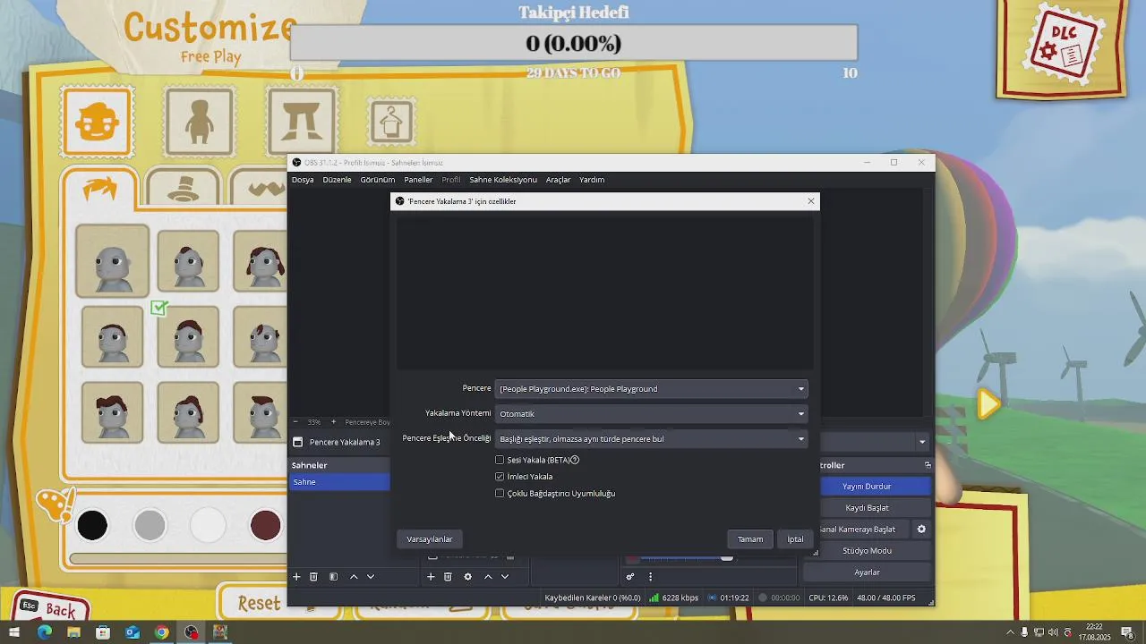The width and height of the screenshot is (1146, 644).
Task: Open the Pencere Eşleşme Önceliği dropdown
Action: click(x=652, y=439)
